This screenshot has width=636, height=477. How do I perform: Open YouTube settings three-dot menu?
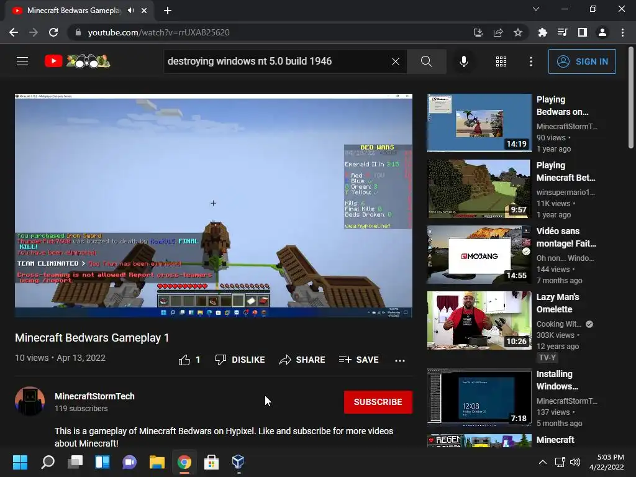pos(531,61)
